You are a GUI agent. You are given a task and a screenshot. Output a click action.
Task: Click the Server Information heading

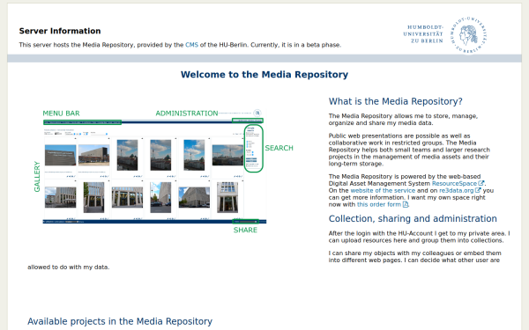tap(60, 31)
